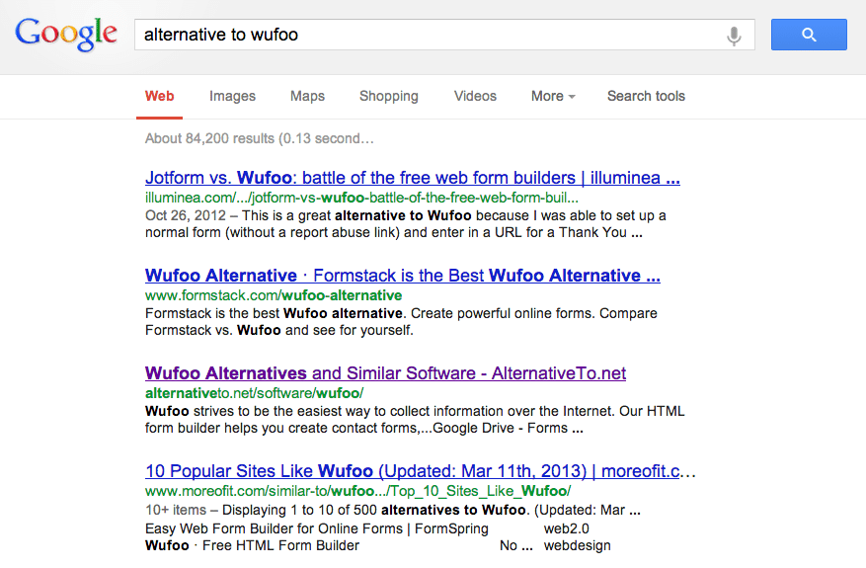
Task: Click the microphone voice search icon
Action: click(734, 36)
